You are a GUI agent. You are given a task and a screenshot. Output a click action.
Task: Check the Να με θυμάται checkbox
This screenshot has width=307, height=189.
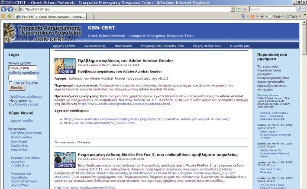click(11, 83)
